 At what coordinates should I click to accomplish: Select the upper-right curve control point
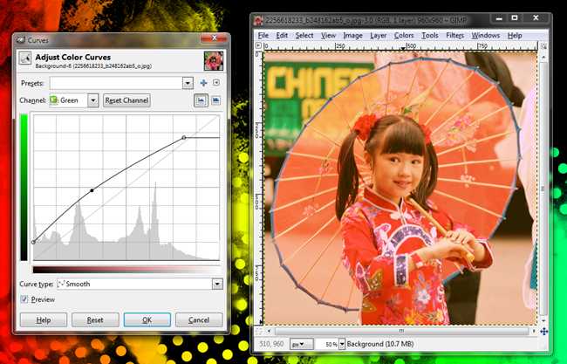tap(184, 138)
